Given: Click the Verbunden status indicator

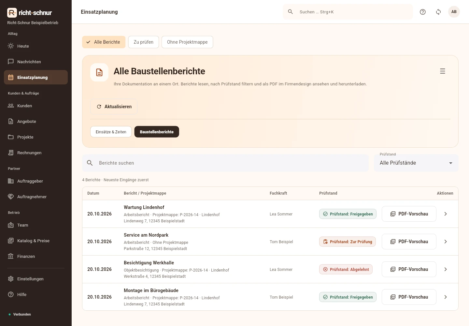Looking at the screenshot, I should pos(20,314).
